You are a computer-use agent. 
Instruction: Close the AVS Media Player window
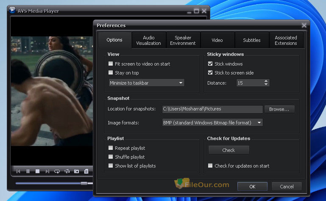coord(204,11)
